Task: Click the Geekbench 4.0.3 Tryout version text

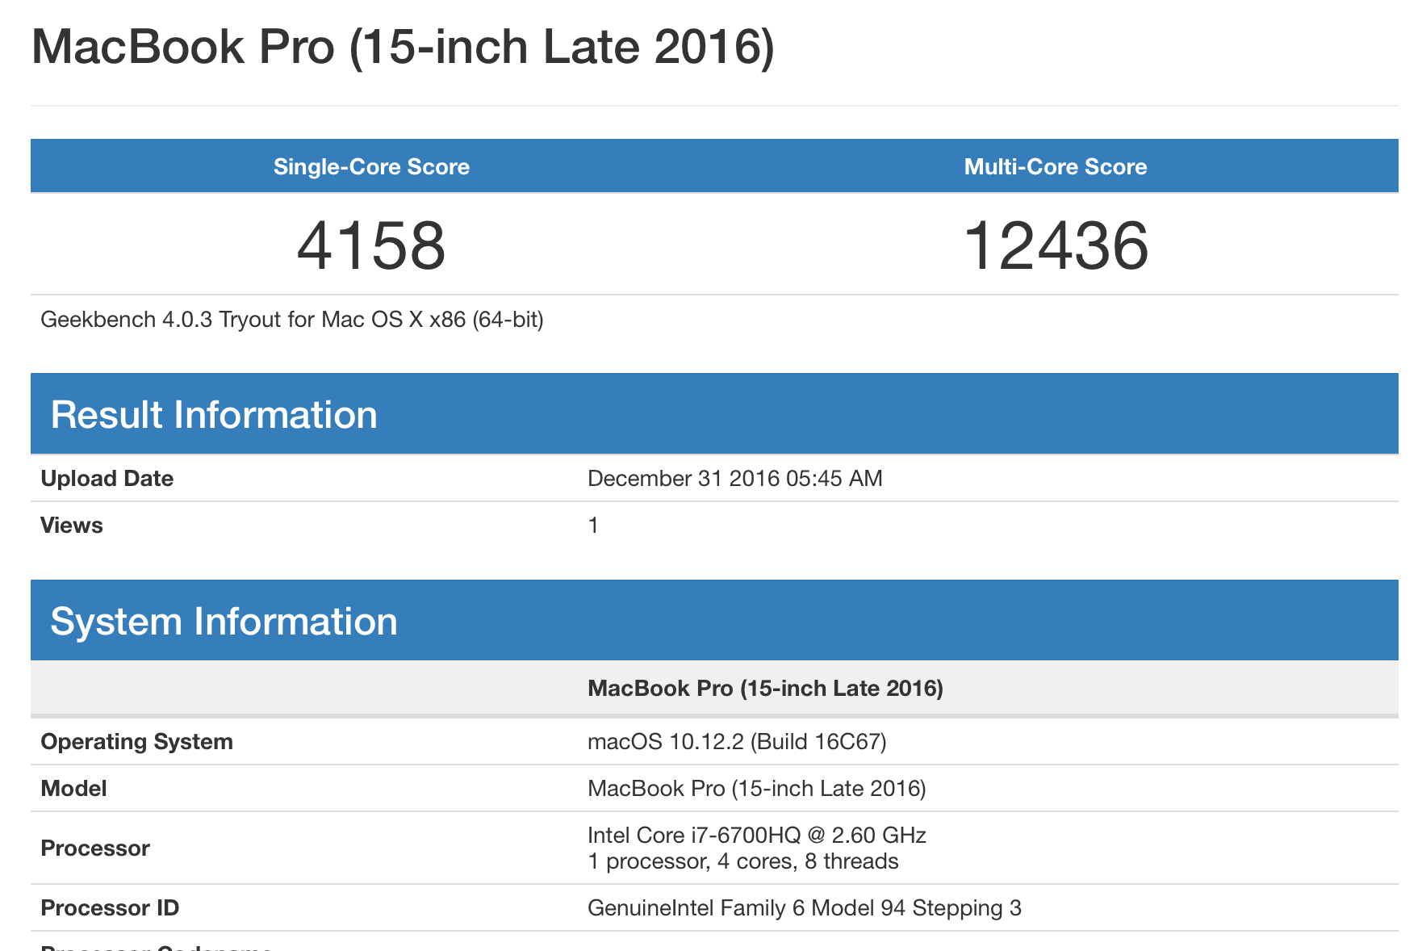Action: coord(292,320)
